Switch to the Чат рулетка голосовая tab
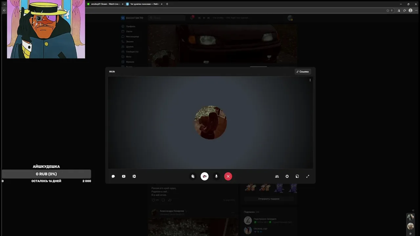 144,4
